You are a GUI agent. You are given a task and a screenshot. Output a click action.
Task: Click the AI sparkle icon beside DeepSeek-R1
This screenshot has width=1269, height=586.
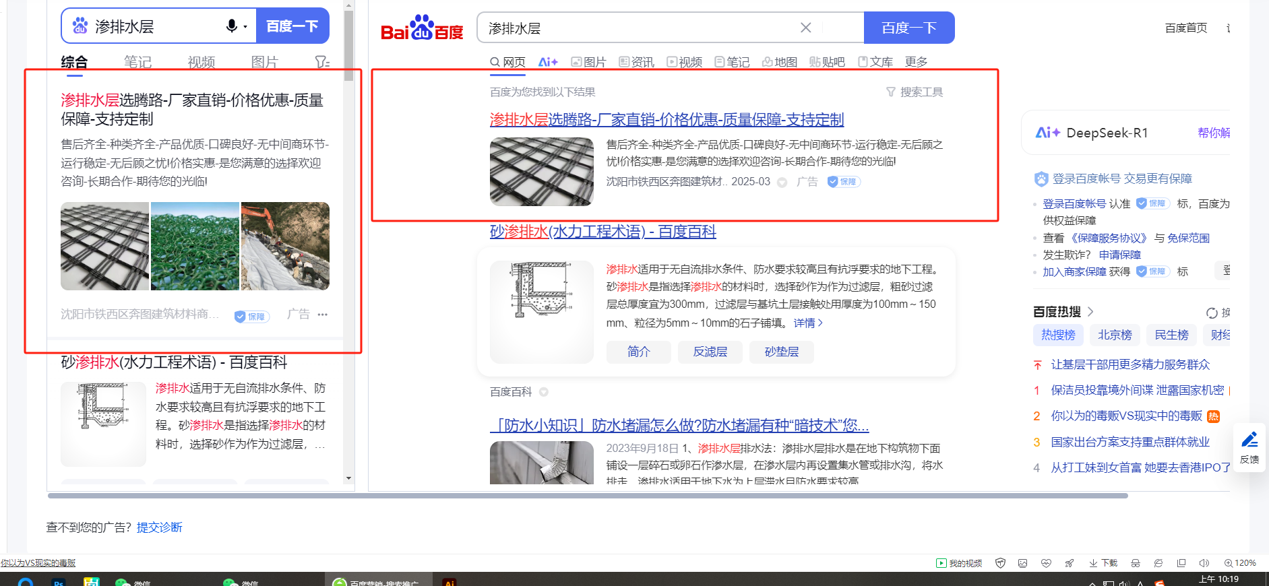(x=1048, y=133)
